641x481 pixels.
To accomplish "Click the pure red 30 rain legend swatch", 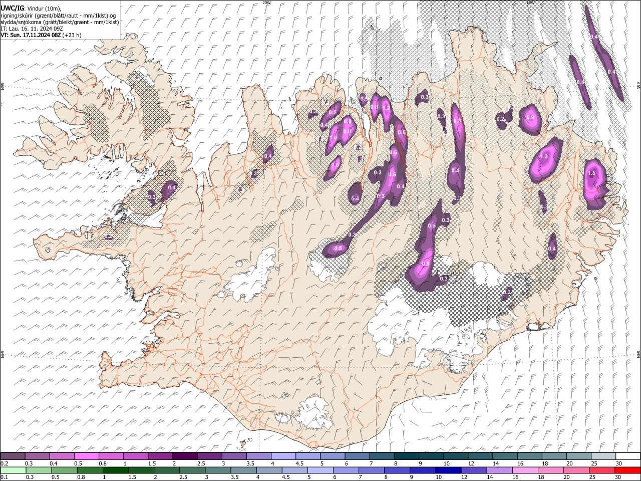I will coord(626,470).
